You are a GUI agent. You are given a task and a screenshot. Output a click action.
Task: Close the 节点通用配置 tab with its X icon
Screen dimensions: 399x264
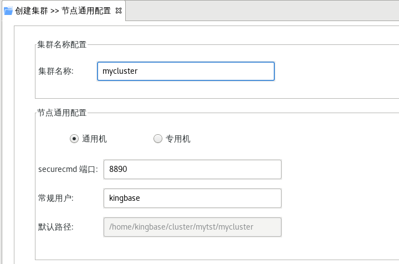[118, 11]
